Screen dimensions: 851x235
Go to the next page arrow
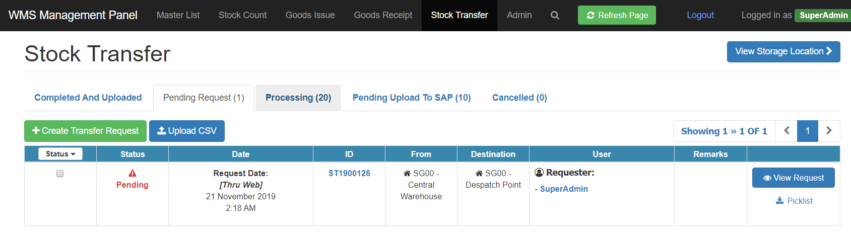pyautogui.click(x=829, y=131)
